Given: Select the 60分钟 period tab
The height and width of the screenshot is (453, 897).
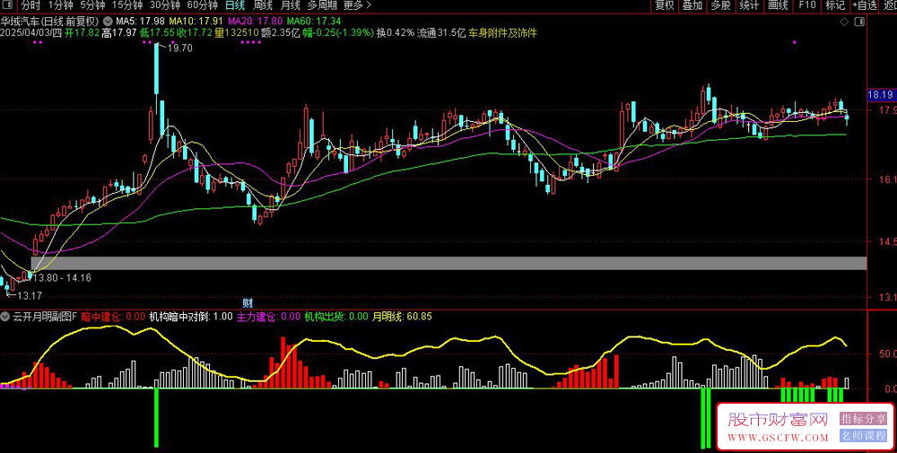Looking at the screenshot, I should click(x=203, y=5).
